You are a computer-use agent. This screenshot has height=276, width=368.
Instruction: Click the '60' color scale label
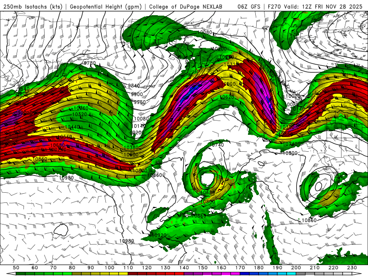point(35,268)
